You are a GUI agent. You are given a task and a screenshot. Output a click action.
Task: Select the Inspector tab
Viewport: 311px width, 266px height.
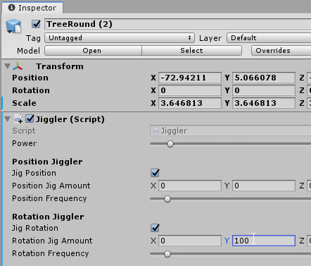(32, 8)
